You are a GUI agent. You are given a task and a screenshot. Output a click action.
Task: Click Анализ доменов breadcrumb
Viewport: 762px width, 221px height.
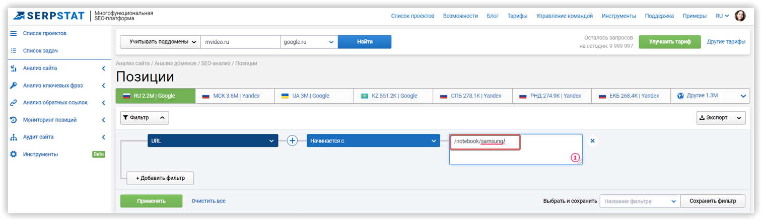tap(176, 63)
